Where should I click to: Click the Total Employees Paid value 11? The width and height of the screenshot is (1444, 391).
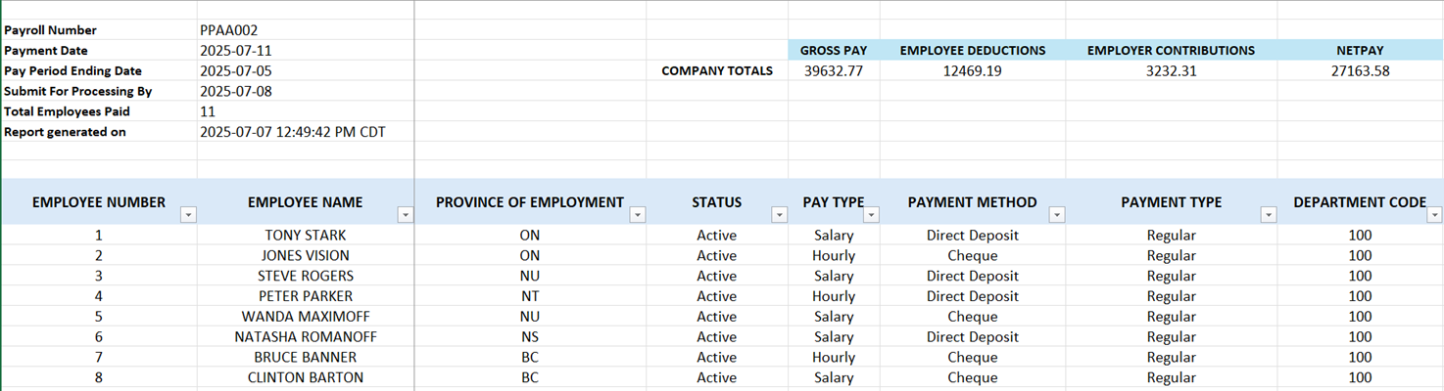[x=208, y=112]
